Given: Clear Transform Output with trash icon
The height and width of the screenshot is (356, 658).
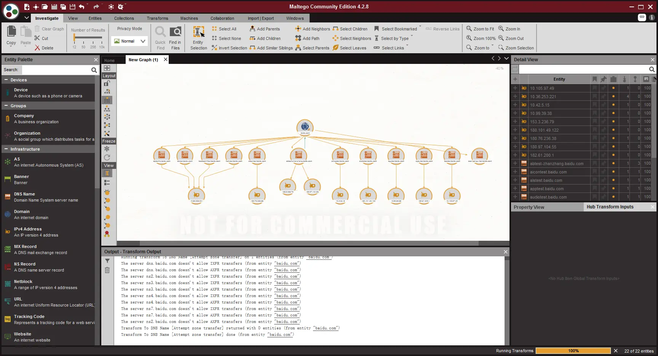Looking at the screenshot, I should (107, 270).
